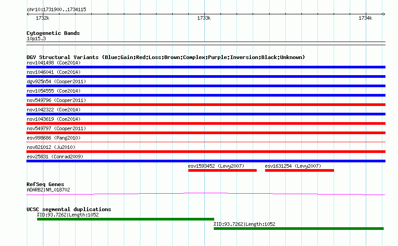The width and height of the screenshot is (398, 246).
Task: Click blue bar for nsv1041498 variant
Action: click(x=206, y=67)
